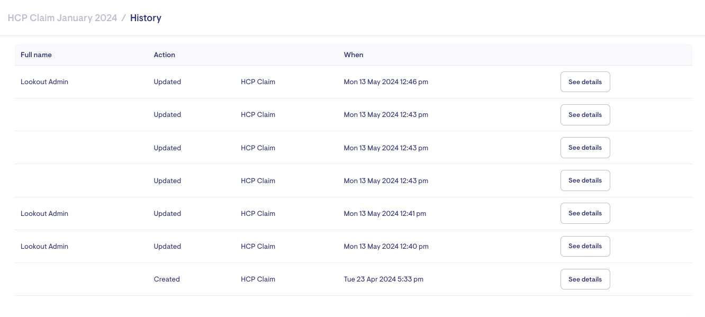Viewport: 705px width, 317px height.
Task: Select Lookout Admin in the 12:40 pm row
Action: tap(44, 247)
